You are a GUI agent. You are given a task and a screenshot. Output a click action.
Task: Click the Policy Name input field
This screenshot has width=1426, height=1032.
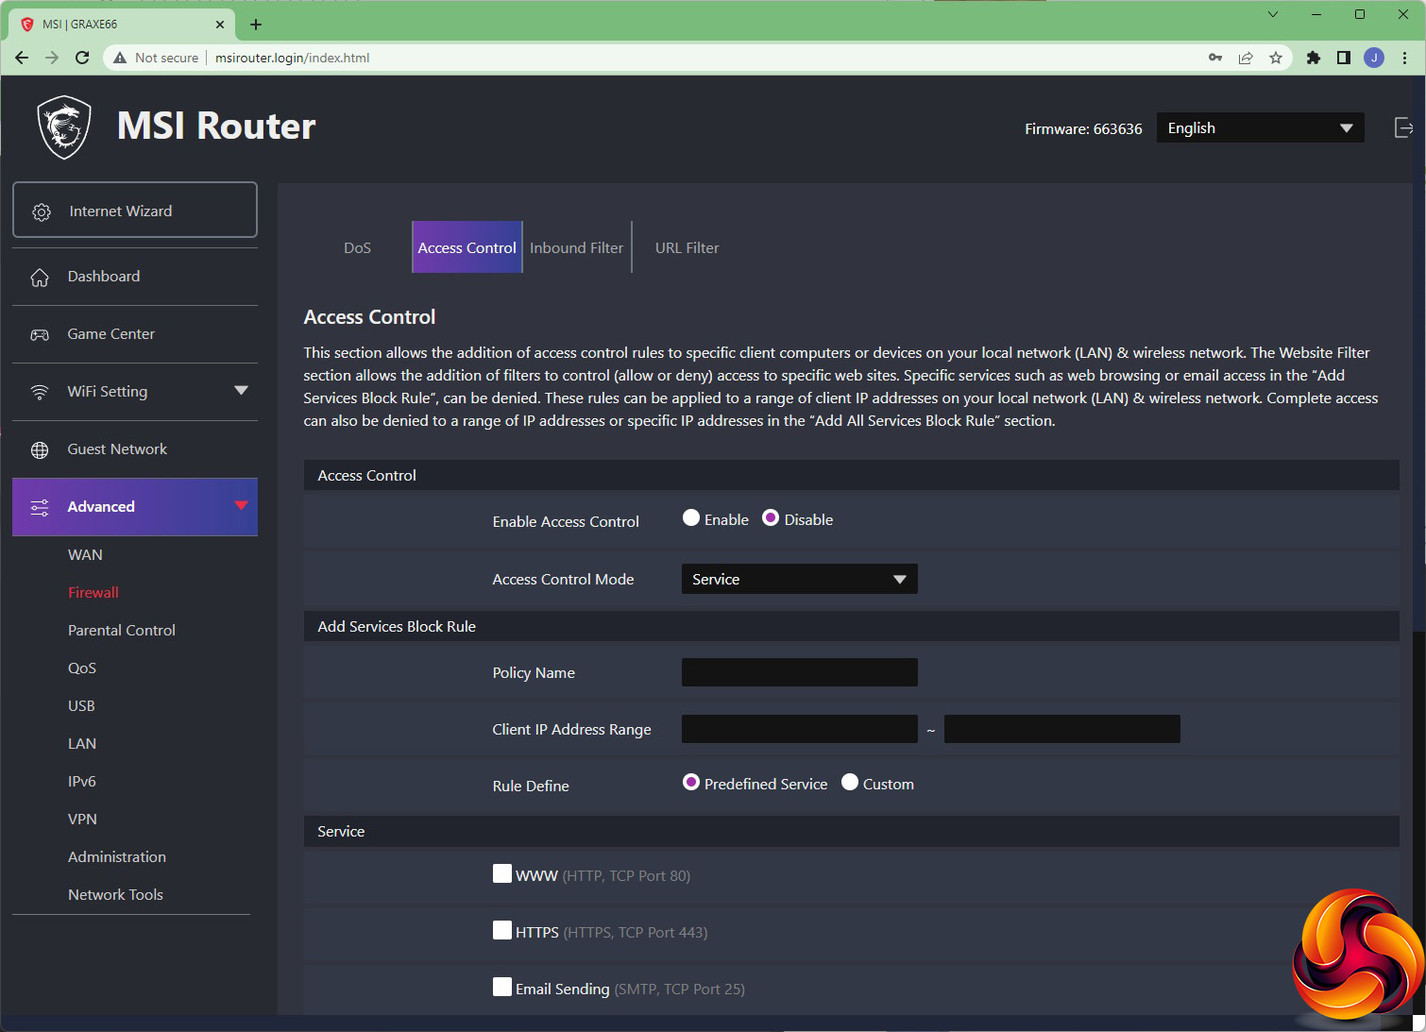point(799,672)
